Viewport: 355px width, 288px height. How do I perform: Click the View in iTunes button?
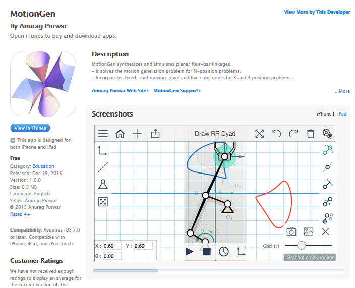[30, 128]
